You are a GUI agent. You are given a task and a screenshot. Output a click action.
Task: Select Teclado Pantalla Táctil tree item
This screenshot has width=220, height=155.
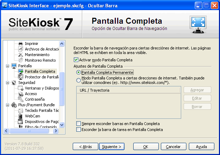point(41,110)
